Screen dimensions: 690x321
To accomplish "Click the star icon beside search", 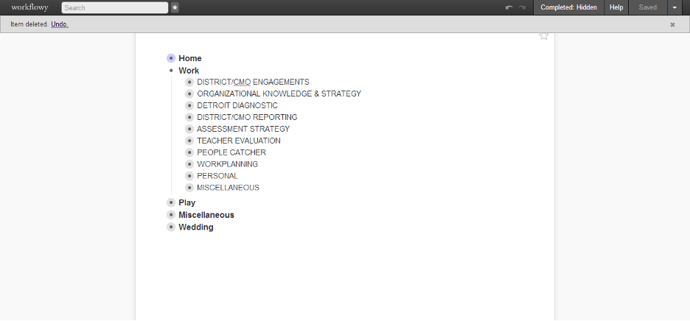I will [x=175, y=7].
